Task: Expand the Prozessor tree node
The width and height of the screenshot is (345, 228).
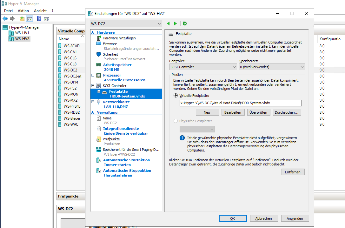Action: coord(93,75)
